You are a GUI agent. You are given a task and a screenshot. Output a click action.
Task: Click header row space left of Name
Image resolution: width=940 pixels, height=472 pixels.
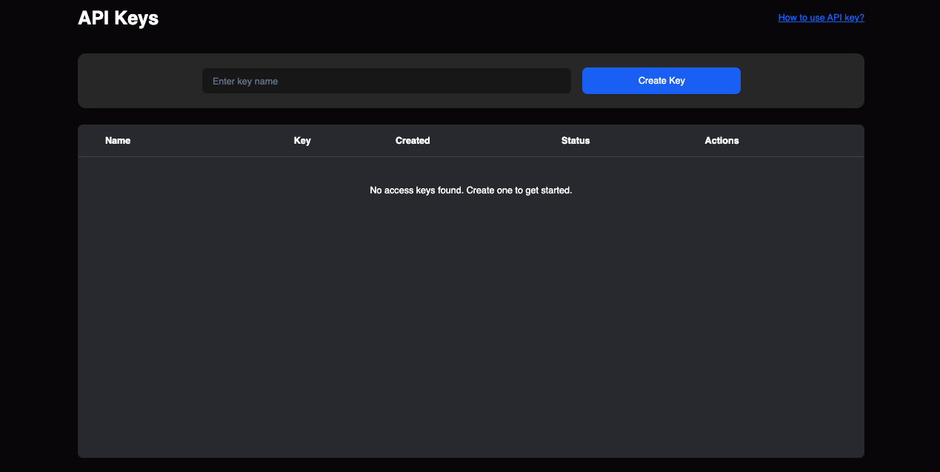(x=90, y=141)
